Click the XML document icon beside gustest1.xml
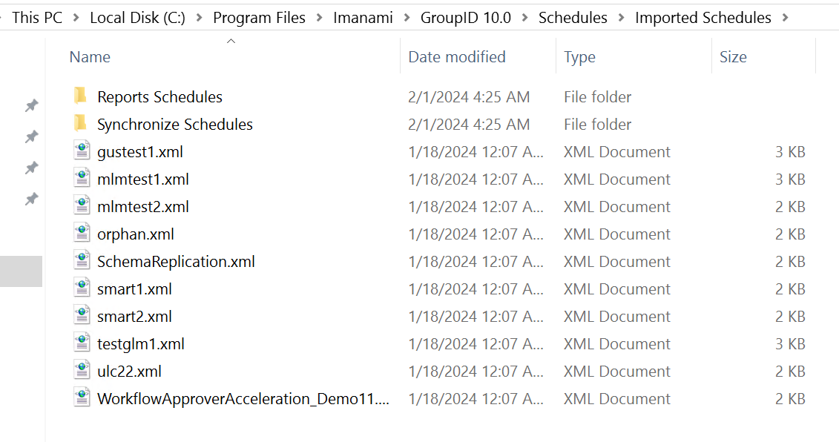839x442 pixels. [x=82, y=151]
